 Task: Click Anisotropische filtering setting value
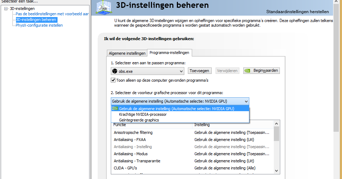click(232, 132)
